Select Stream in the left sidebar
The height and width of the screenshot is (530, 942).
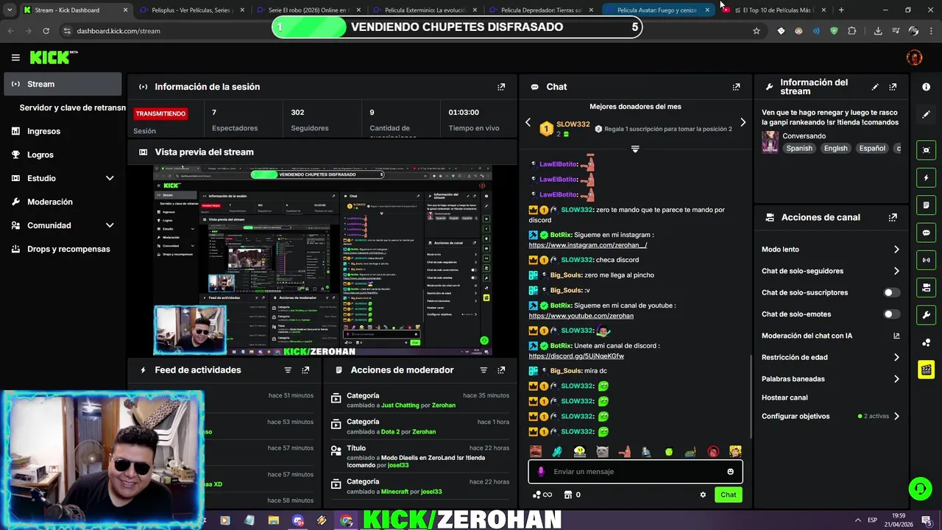click(x=63, y=84)
